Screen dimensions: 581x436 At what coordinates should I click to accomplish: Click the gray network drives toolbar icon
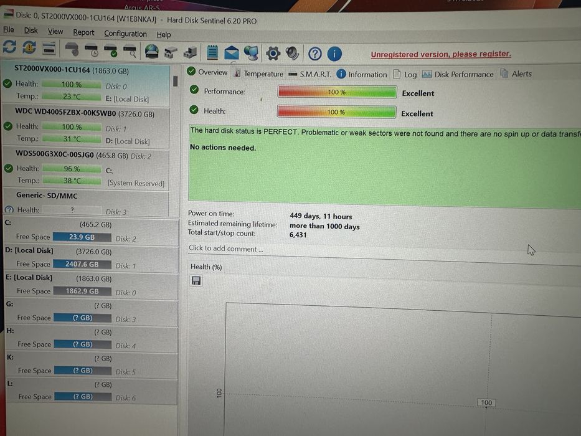(171, 52)
